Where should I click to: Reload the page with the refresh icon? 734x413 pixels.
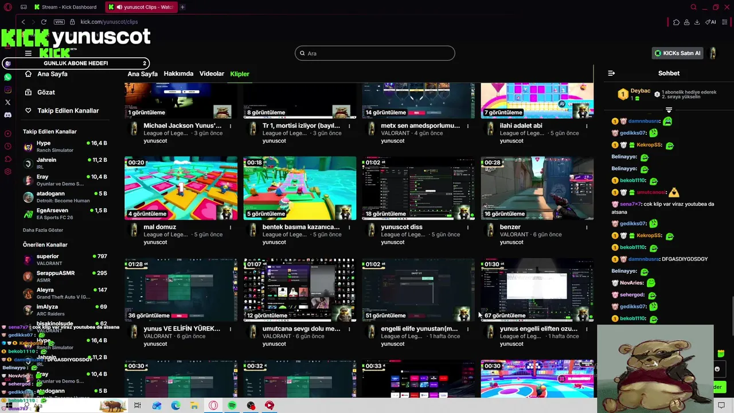[44, 22]
